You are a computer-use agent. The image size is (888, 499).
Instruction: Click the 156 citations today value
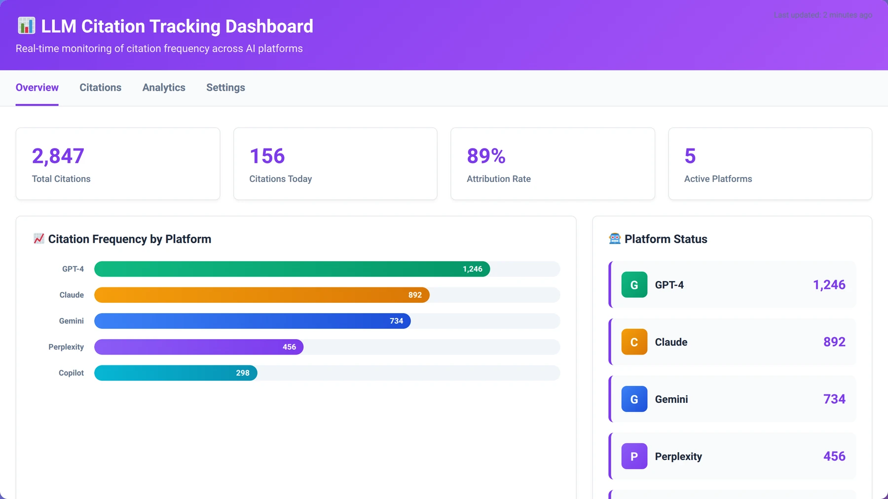tap(267, 156)
